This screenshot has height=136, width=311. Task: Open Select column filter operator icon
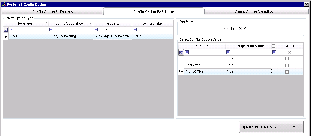[274, 52]
